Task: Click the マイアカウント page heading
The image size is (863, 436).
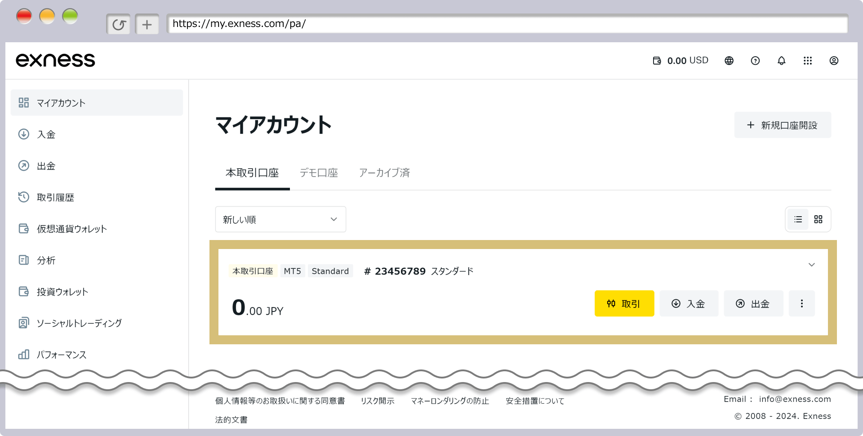Action: (x=273, y=125)
